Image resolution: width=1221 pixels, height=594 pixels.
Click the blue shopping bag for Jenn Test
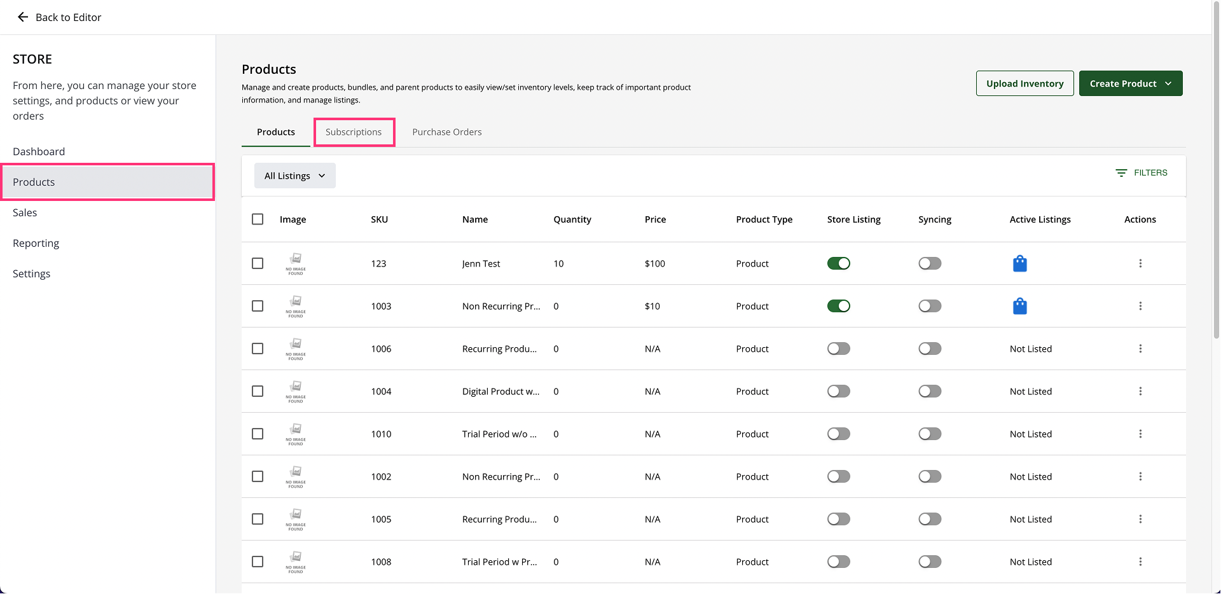point(1019,263)
